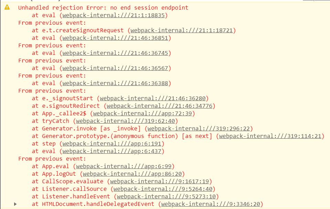Open App.logOut source link app:86:20
The image size is (330, 209).
132,174
